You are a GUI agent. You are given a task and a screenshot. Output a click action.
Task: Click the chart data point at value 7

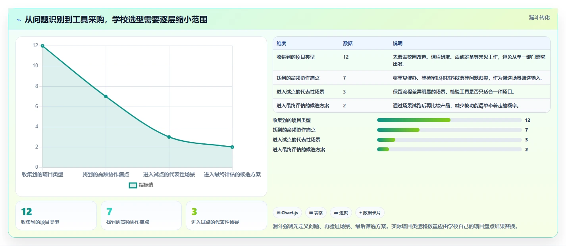[x=106, y=96]
